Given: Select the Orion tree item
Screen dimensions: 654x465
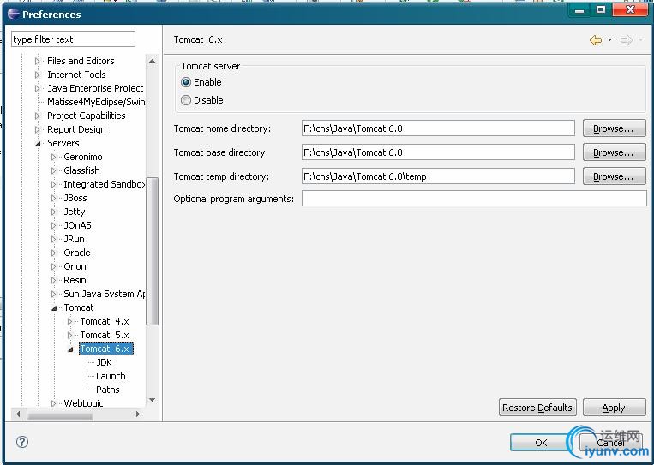Looking at the screenshot, I should point(75,266).
